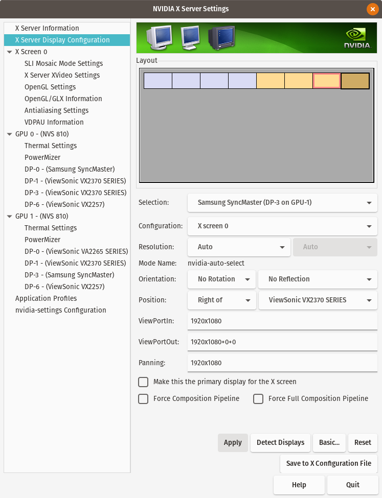Collapse the GPU 0 - (NVS 810) node
The image size is (382, 498).
point(10,134)
